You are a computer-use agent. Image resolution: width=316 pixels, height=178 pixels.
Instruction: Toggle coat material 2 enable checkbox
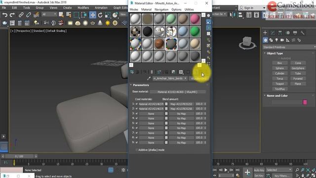[137, 109]
